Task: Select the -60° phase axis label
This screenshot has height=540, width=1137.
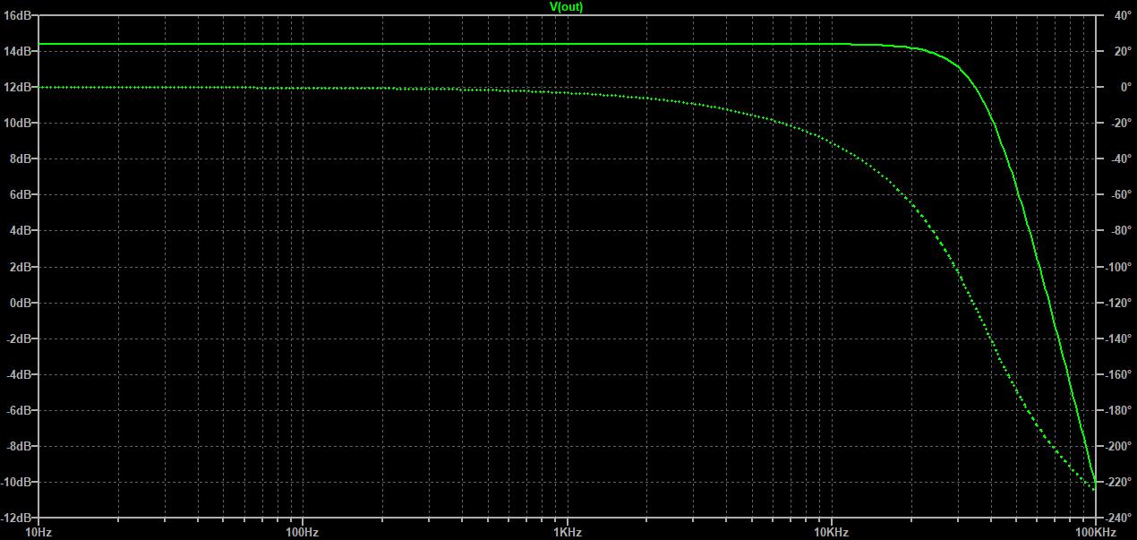Action: click(1121, 194)
